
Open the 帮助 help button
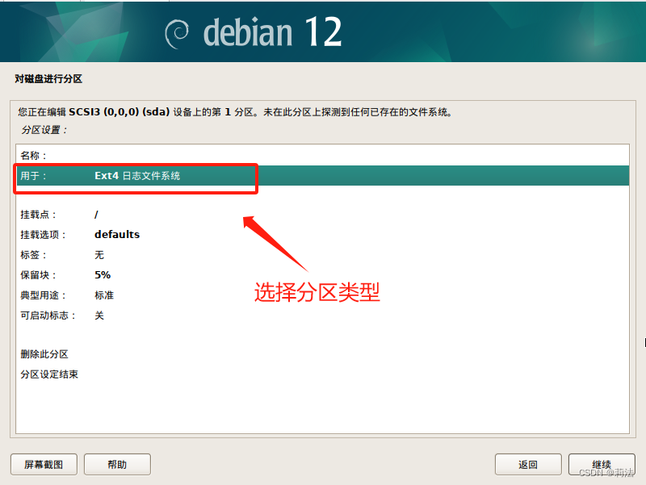pos(117,464)
